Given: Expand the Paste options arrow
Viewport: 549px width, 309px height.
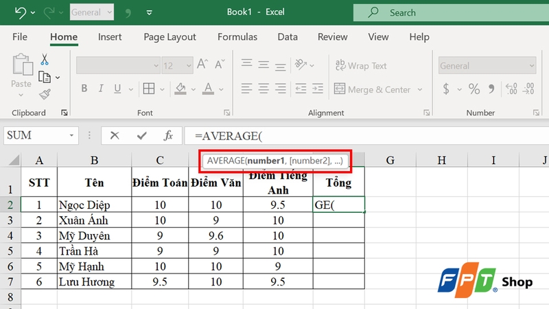Looking at the screenshot, I should coord(21,95).
